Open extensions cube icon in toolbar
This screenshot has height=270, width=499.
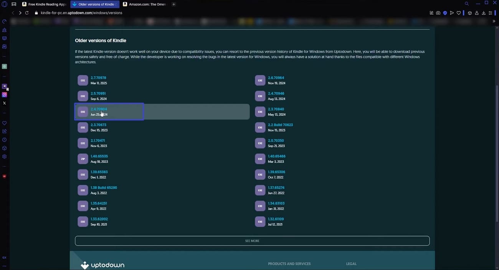pos(469,13)
